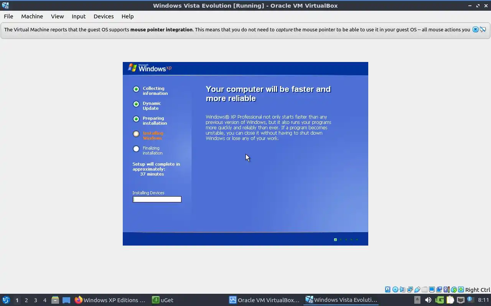The width and height of the screenshot is (491, 306).
Task: Open the Lubuntu start menu
Action: (x=6, y=300)
